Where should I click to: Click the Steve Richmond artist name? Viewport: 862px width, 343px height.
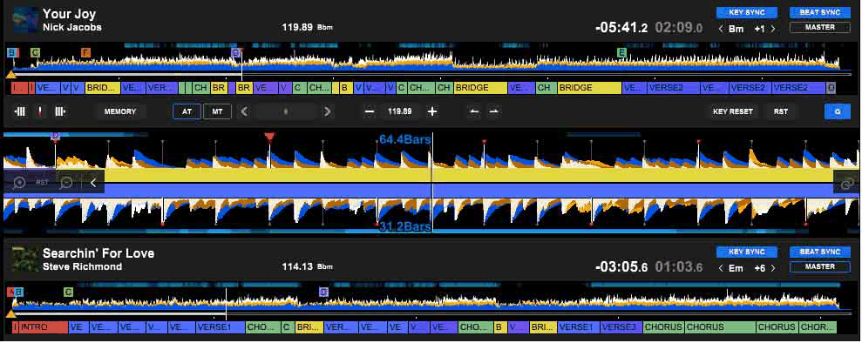[83, 266]
